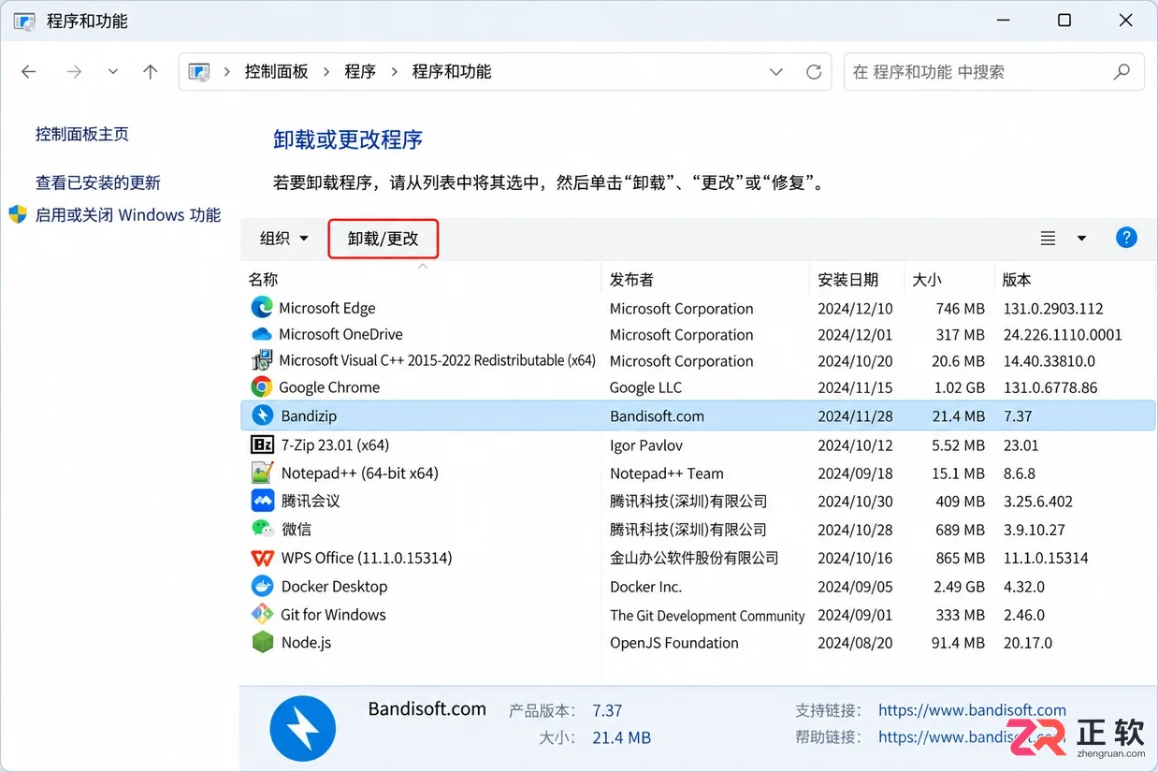Sort by 名称 column header
This screenshot has width=1158, height=772.
pos(421,279)
